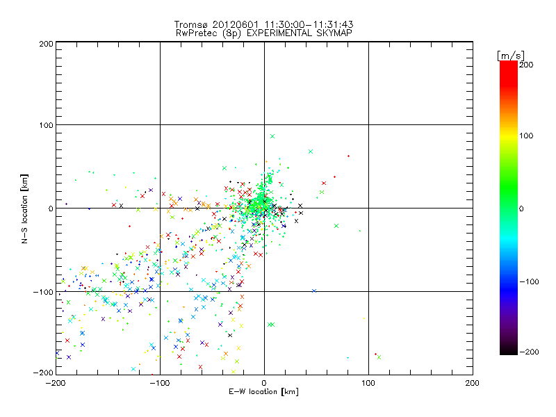556x417 pixels.
Task: Click the N-S axis "200" tick label
Action: [x=46, y=44]
